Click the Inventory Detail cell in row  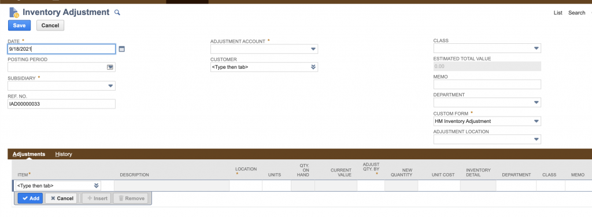pos(478,186)
